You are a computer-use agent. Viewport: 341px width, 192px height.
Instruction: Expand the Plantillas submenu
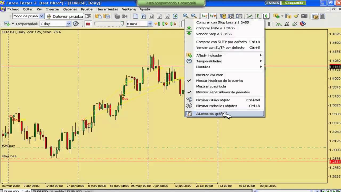[225, 67]
